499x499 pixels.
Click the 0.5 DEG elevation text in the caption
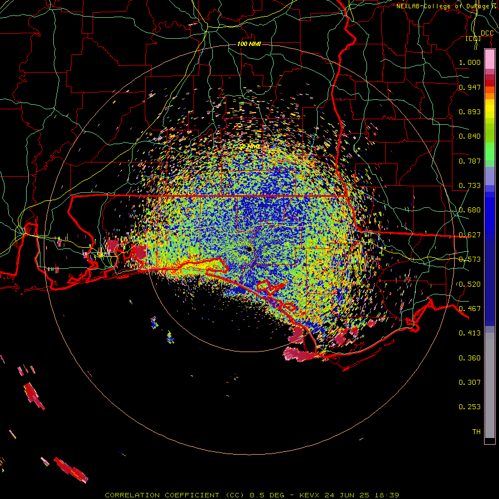pos(267,495)
